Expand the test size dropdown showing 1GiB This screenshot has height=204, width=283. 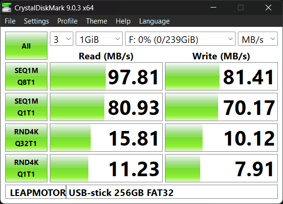tap(99, 39)
